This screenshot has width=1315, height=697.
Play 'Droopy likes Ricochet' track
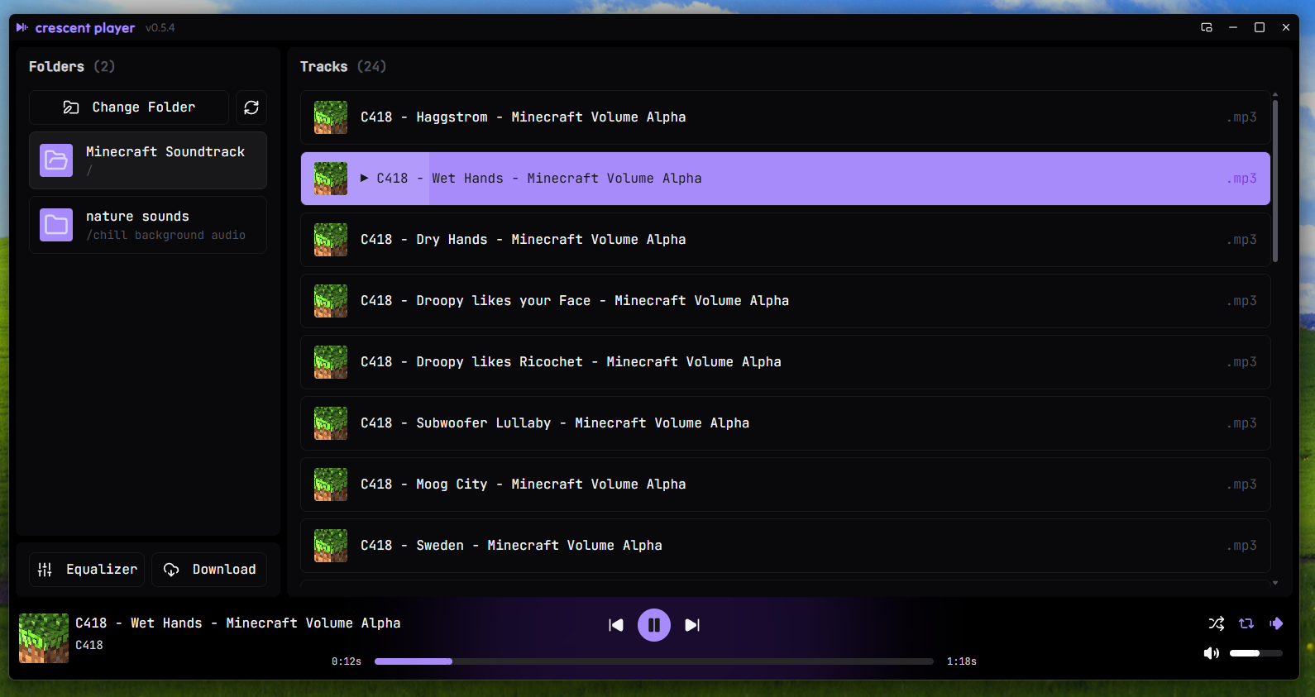pos(785,362)
